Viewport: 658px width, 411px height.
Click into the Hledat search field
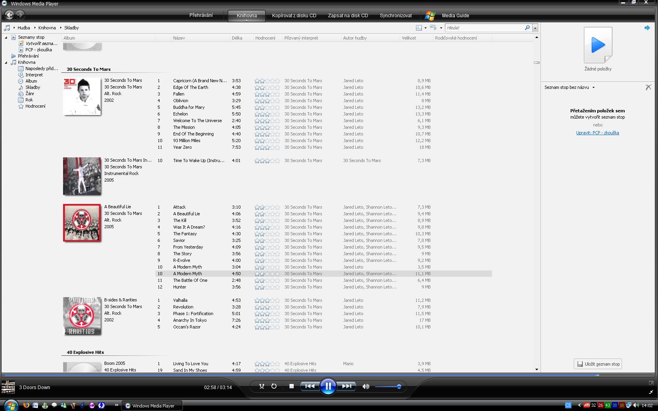click(x=484, y=28)
